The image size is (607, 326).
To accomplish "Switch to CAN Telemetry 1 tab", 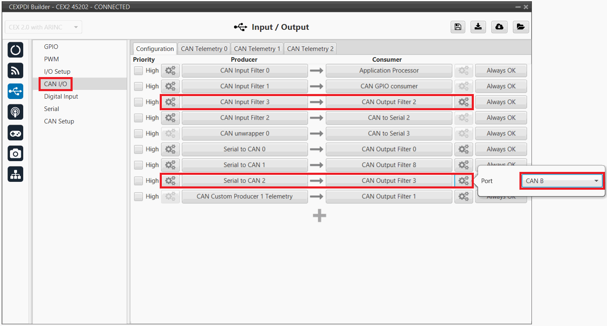I will 257,49.
